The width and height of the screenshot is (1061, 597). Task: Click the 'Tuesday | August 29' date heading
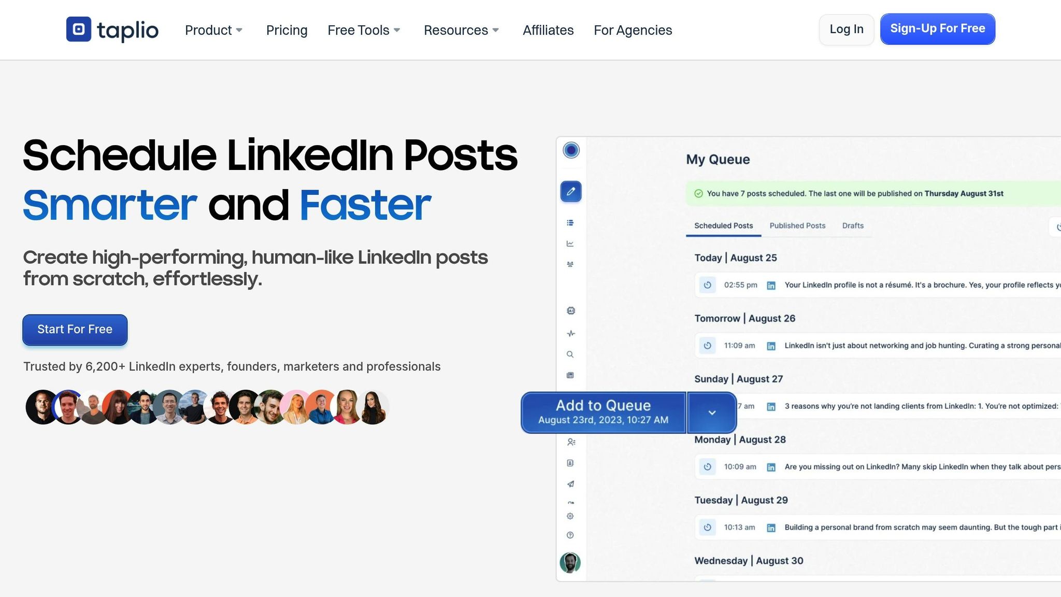click(x=741, y=501)
